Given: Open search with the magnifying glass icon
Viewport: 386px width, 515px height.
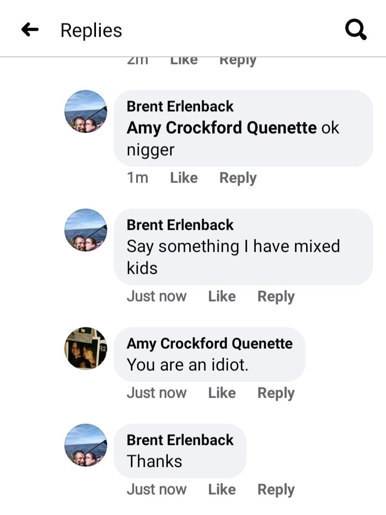Looking at the screenshot, I should click(355, 30).
